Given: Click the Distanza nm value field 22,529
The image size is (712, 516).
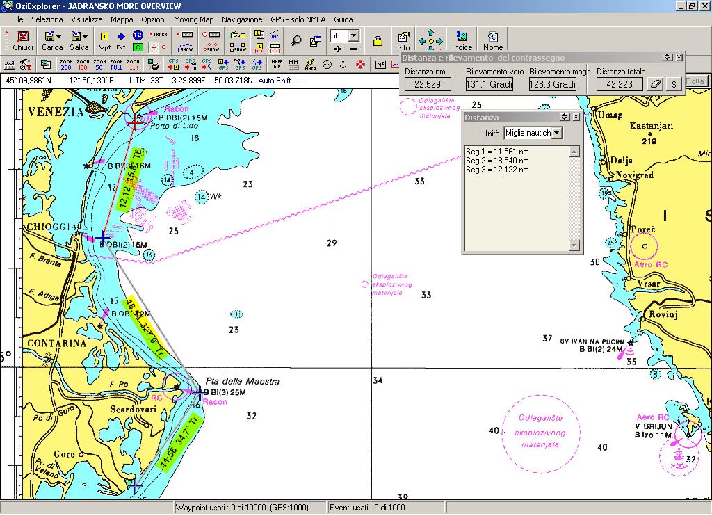Looking at the screenshot, I should (x=428, y=84).
